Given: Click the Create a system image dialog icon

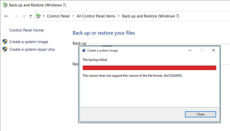Looking at the screenshot, I should click(84, 50).
